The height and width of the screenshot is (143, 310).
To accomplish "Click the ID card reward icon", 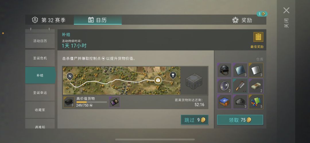I will 115,102.
